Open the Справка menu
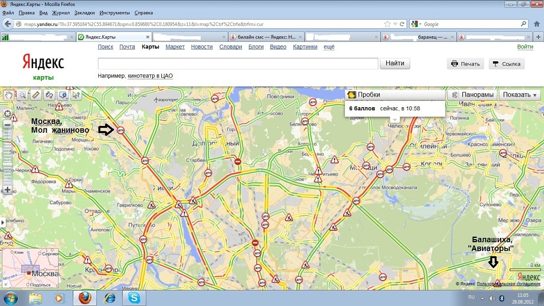Screen dimensions: 544x306 click(144, 13)
